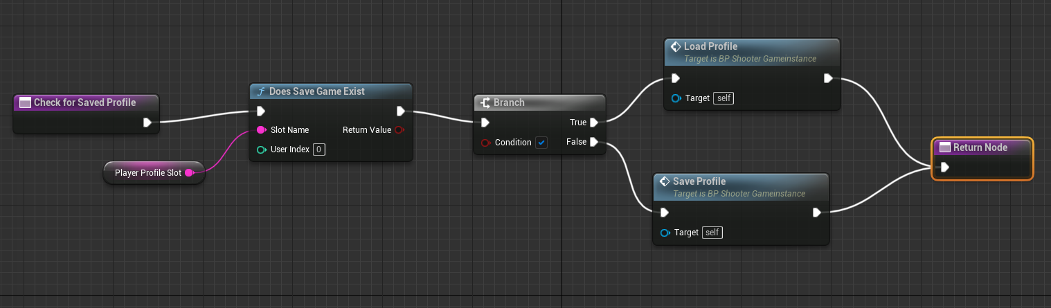
Task: Select the Return Node title
Action: coord(980,147)
